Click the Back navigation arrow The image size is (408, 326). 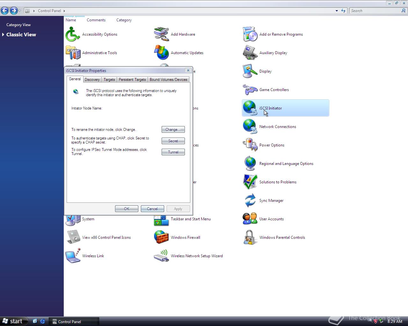(x=5, y=11)
